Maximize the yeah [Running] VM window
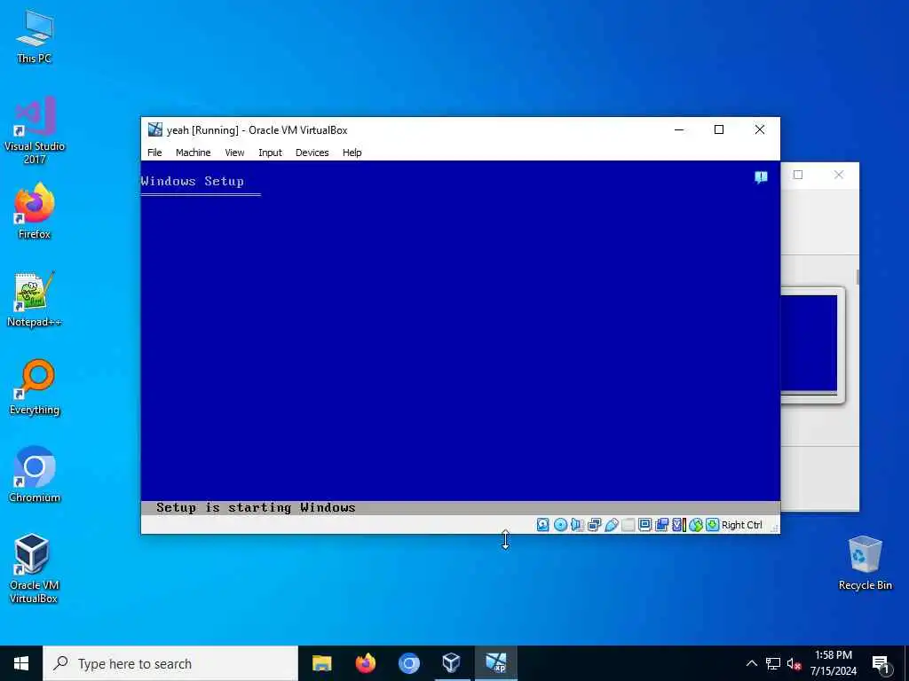Screen dimensions: 909x681 719,129
